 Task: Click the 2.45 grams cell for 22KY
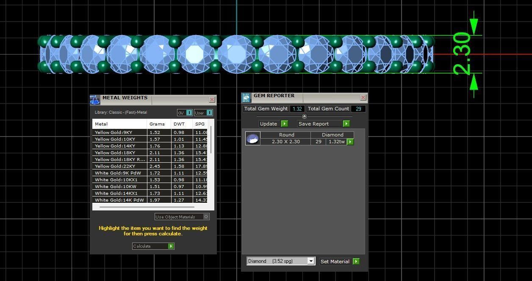tap(159, 166)
